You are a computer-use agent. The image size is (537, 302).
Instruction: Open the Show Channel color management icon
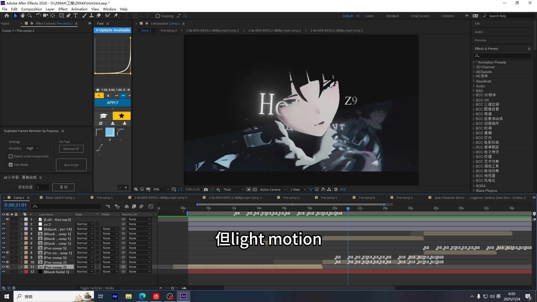point(218,190)
